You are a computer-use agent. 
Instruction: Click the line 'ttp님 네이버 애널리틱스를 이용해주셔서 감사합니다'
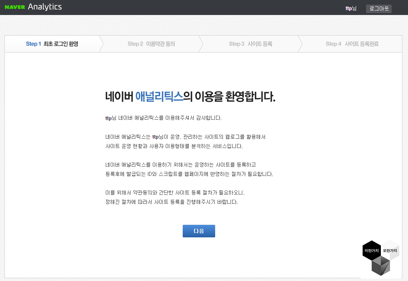(163, 118)
